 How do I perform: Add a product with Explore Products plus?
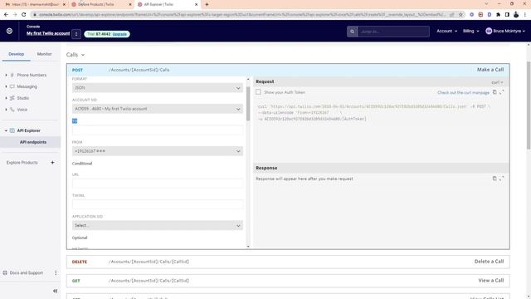tap(52, 163)
